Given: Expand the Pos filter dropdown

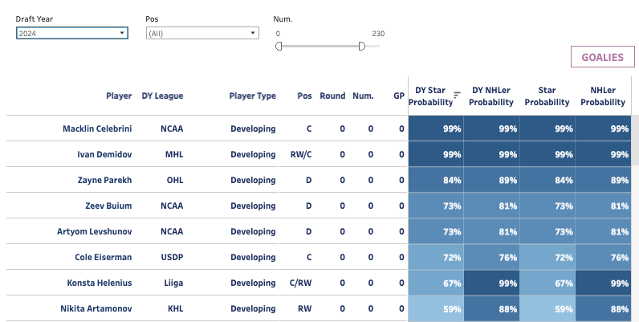Looking at the screenshot, I should click(201, 33).
